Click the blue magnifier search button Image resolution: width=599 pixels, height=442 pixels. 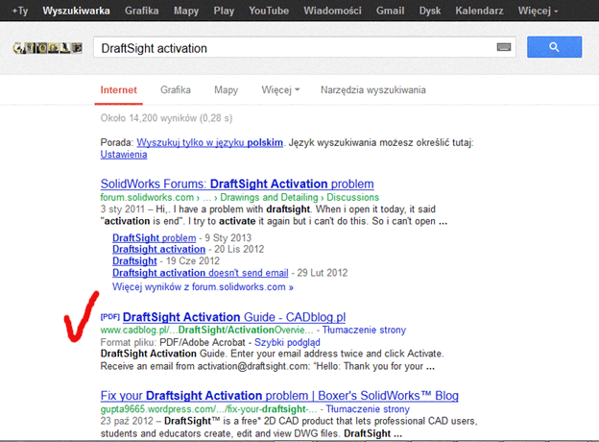pyautogui.click(x=554, y=47)
